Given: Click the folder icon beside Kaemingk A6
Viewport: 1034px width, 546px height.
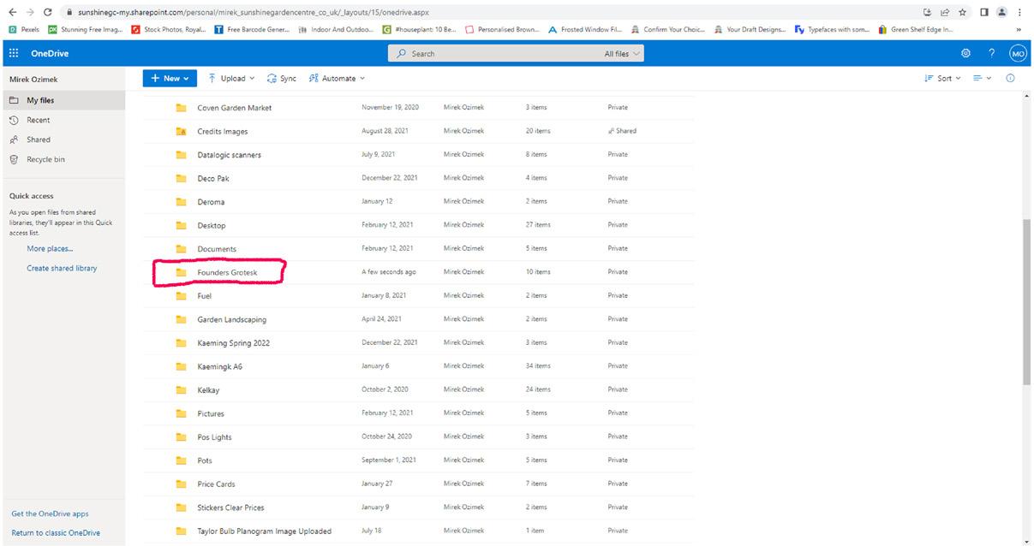Looking at the screenshot, I should [181, 366].
